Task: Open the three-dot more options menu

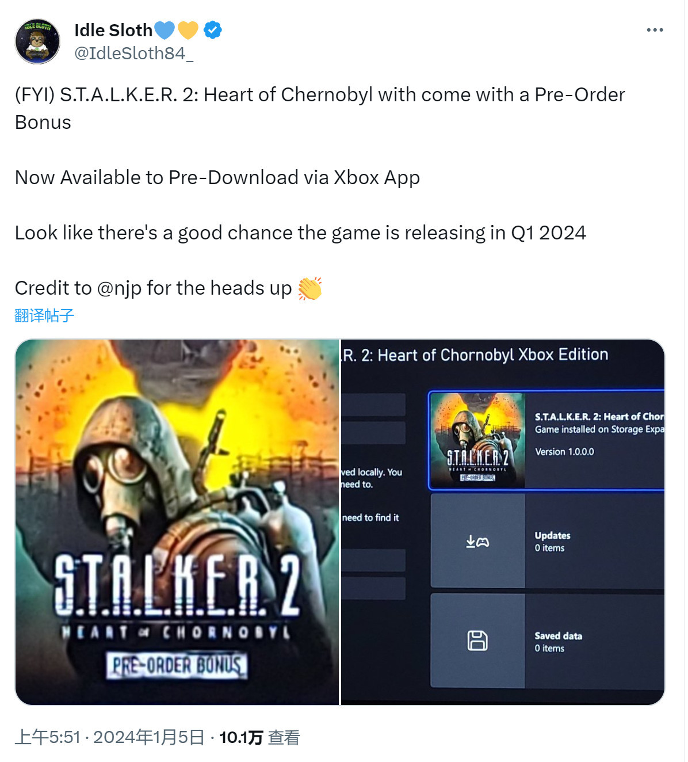Action: coord(655,30)
